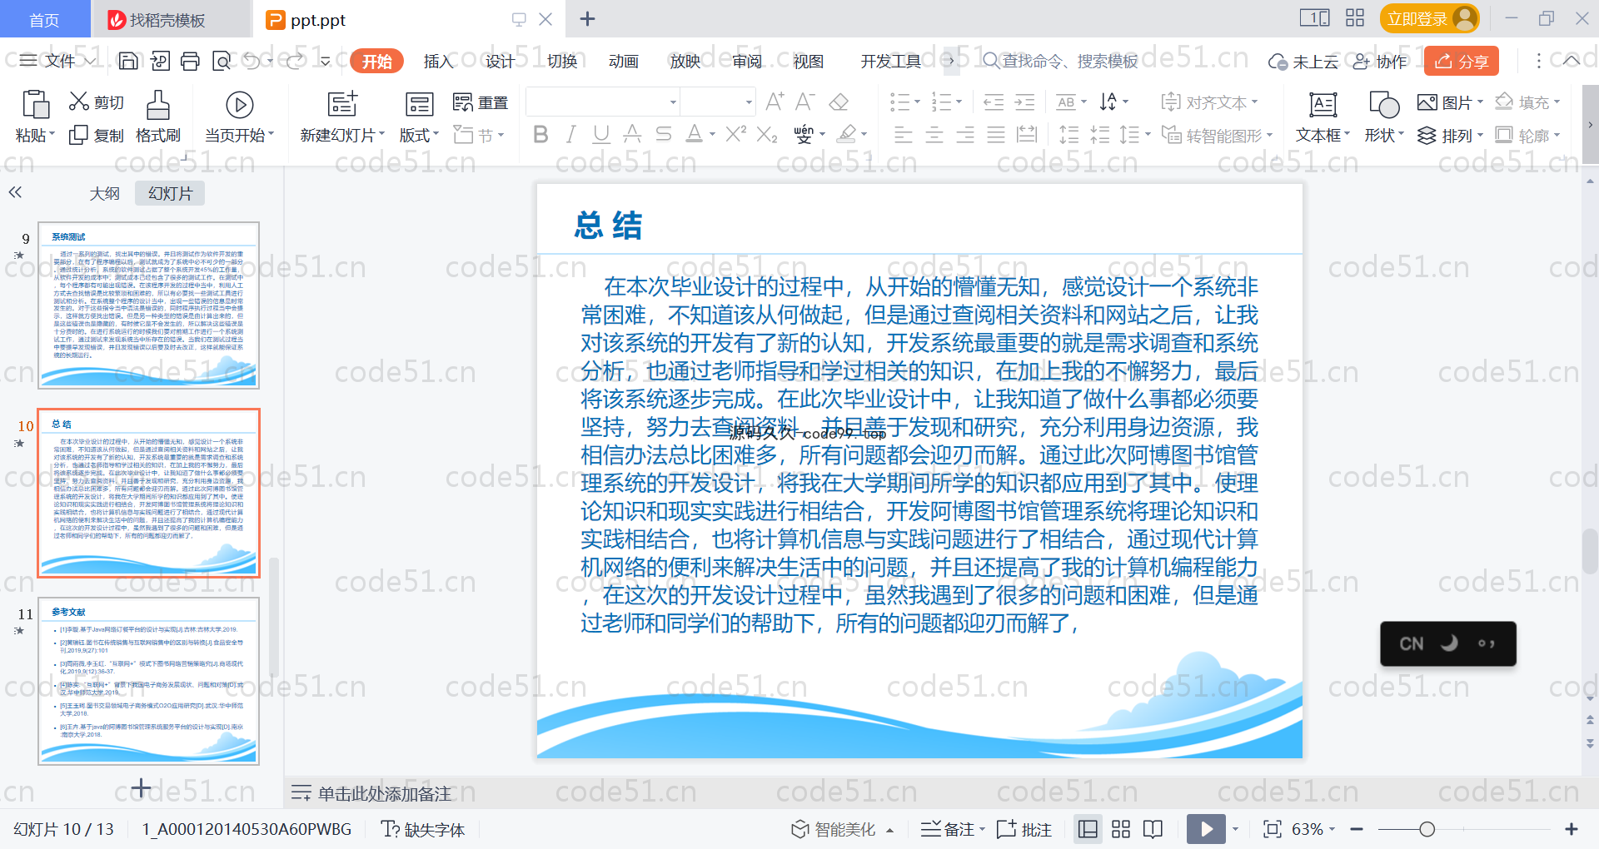Click the Paste clipboard icon
Viewport: 1599px width, 849px height.
pyautogui.click(x=35, y=104)
